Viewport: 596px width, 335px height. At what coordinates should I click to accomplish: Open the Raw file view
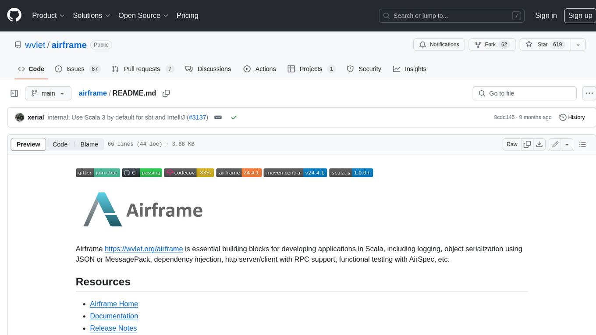[x=512, y=144]
